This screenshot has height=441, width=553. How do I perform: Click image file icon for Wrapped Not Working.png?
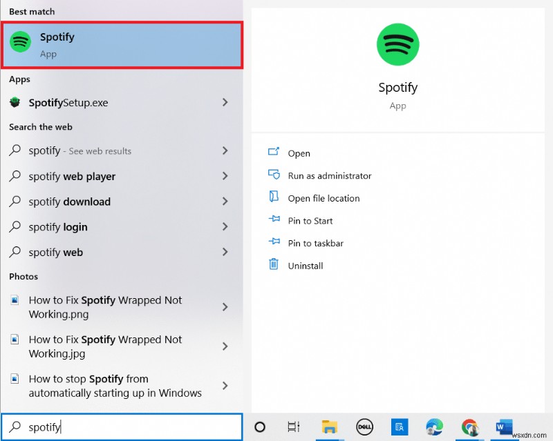[15, 300]
